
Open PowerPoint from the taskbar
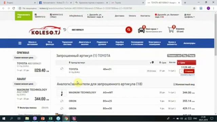pos(43,119)
